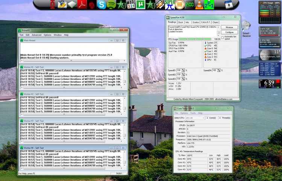Image resolution: width=282 pixels, height=181 pixels.
Task: Click the SpeedFan title bar icon
Action: coord(168,17)
